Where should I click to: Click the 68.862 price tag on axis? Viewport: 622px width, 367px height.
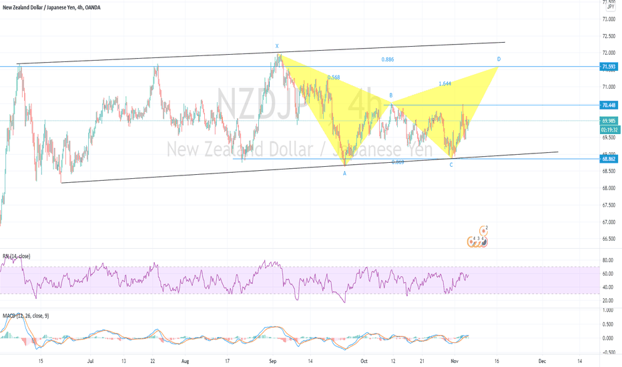click(x=609, y=159)
